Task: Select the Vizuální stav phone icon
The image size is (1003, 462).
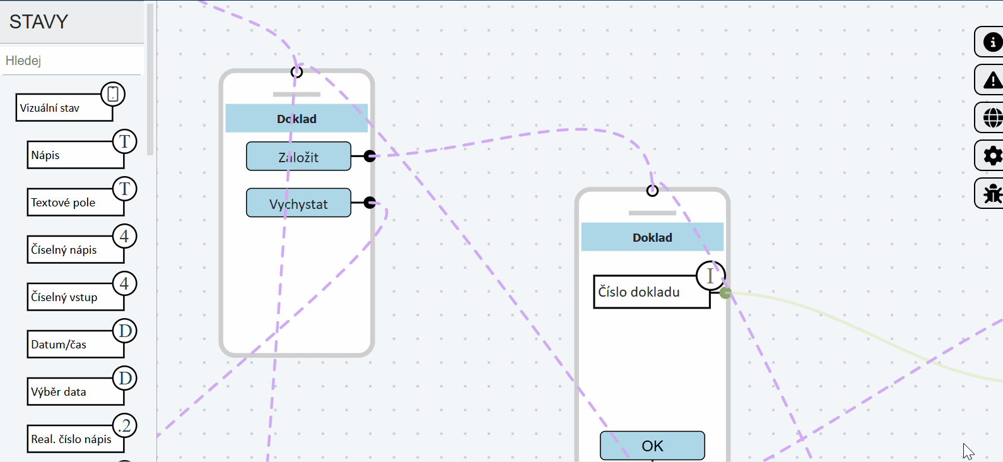Action: click(113, 94)
